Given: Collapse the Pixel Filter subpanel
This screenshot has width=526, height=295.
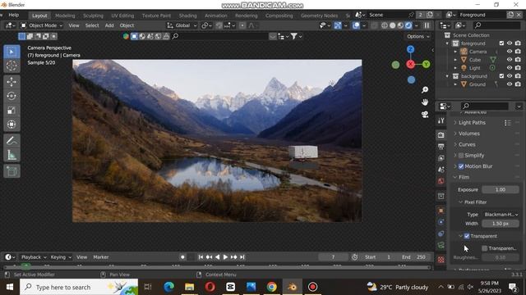Looking at the screenshot, I should click(x=475, y=202).
